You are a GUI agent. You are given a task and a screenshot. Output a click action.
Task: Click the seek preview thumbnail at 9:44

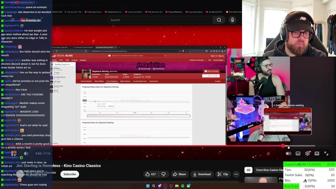[287, 121]
